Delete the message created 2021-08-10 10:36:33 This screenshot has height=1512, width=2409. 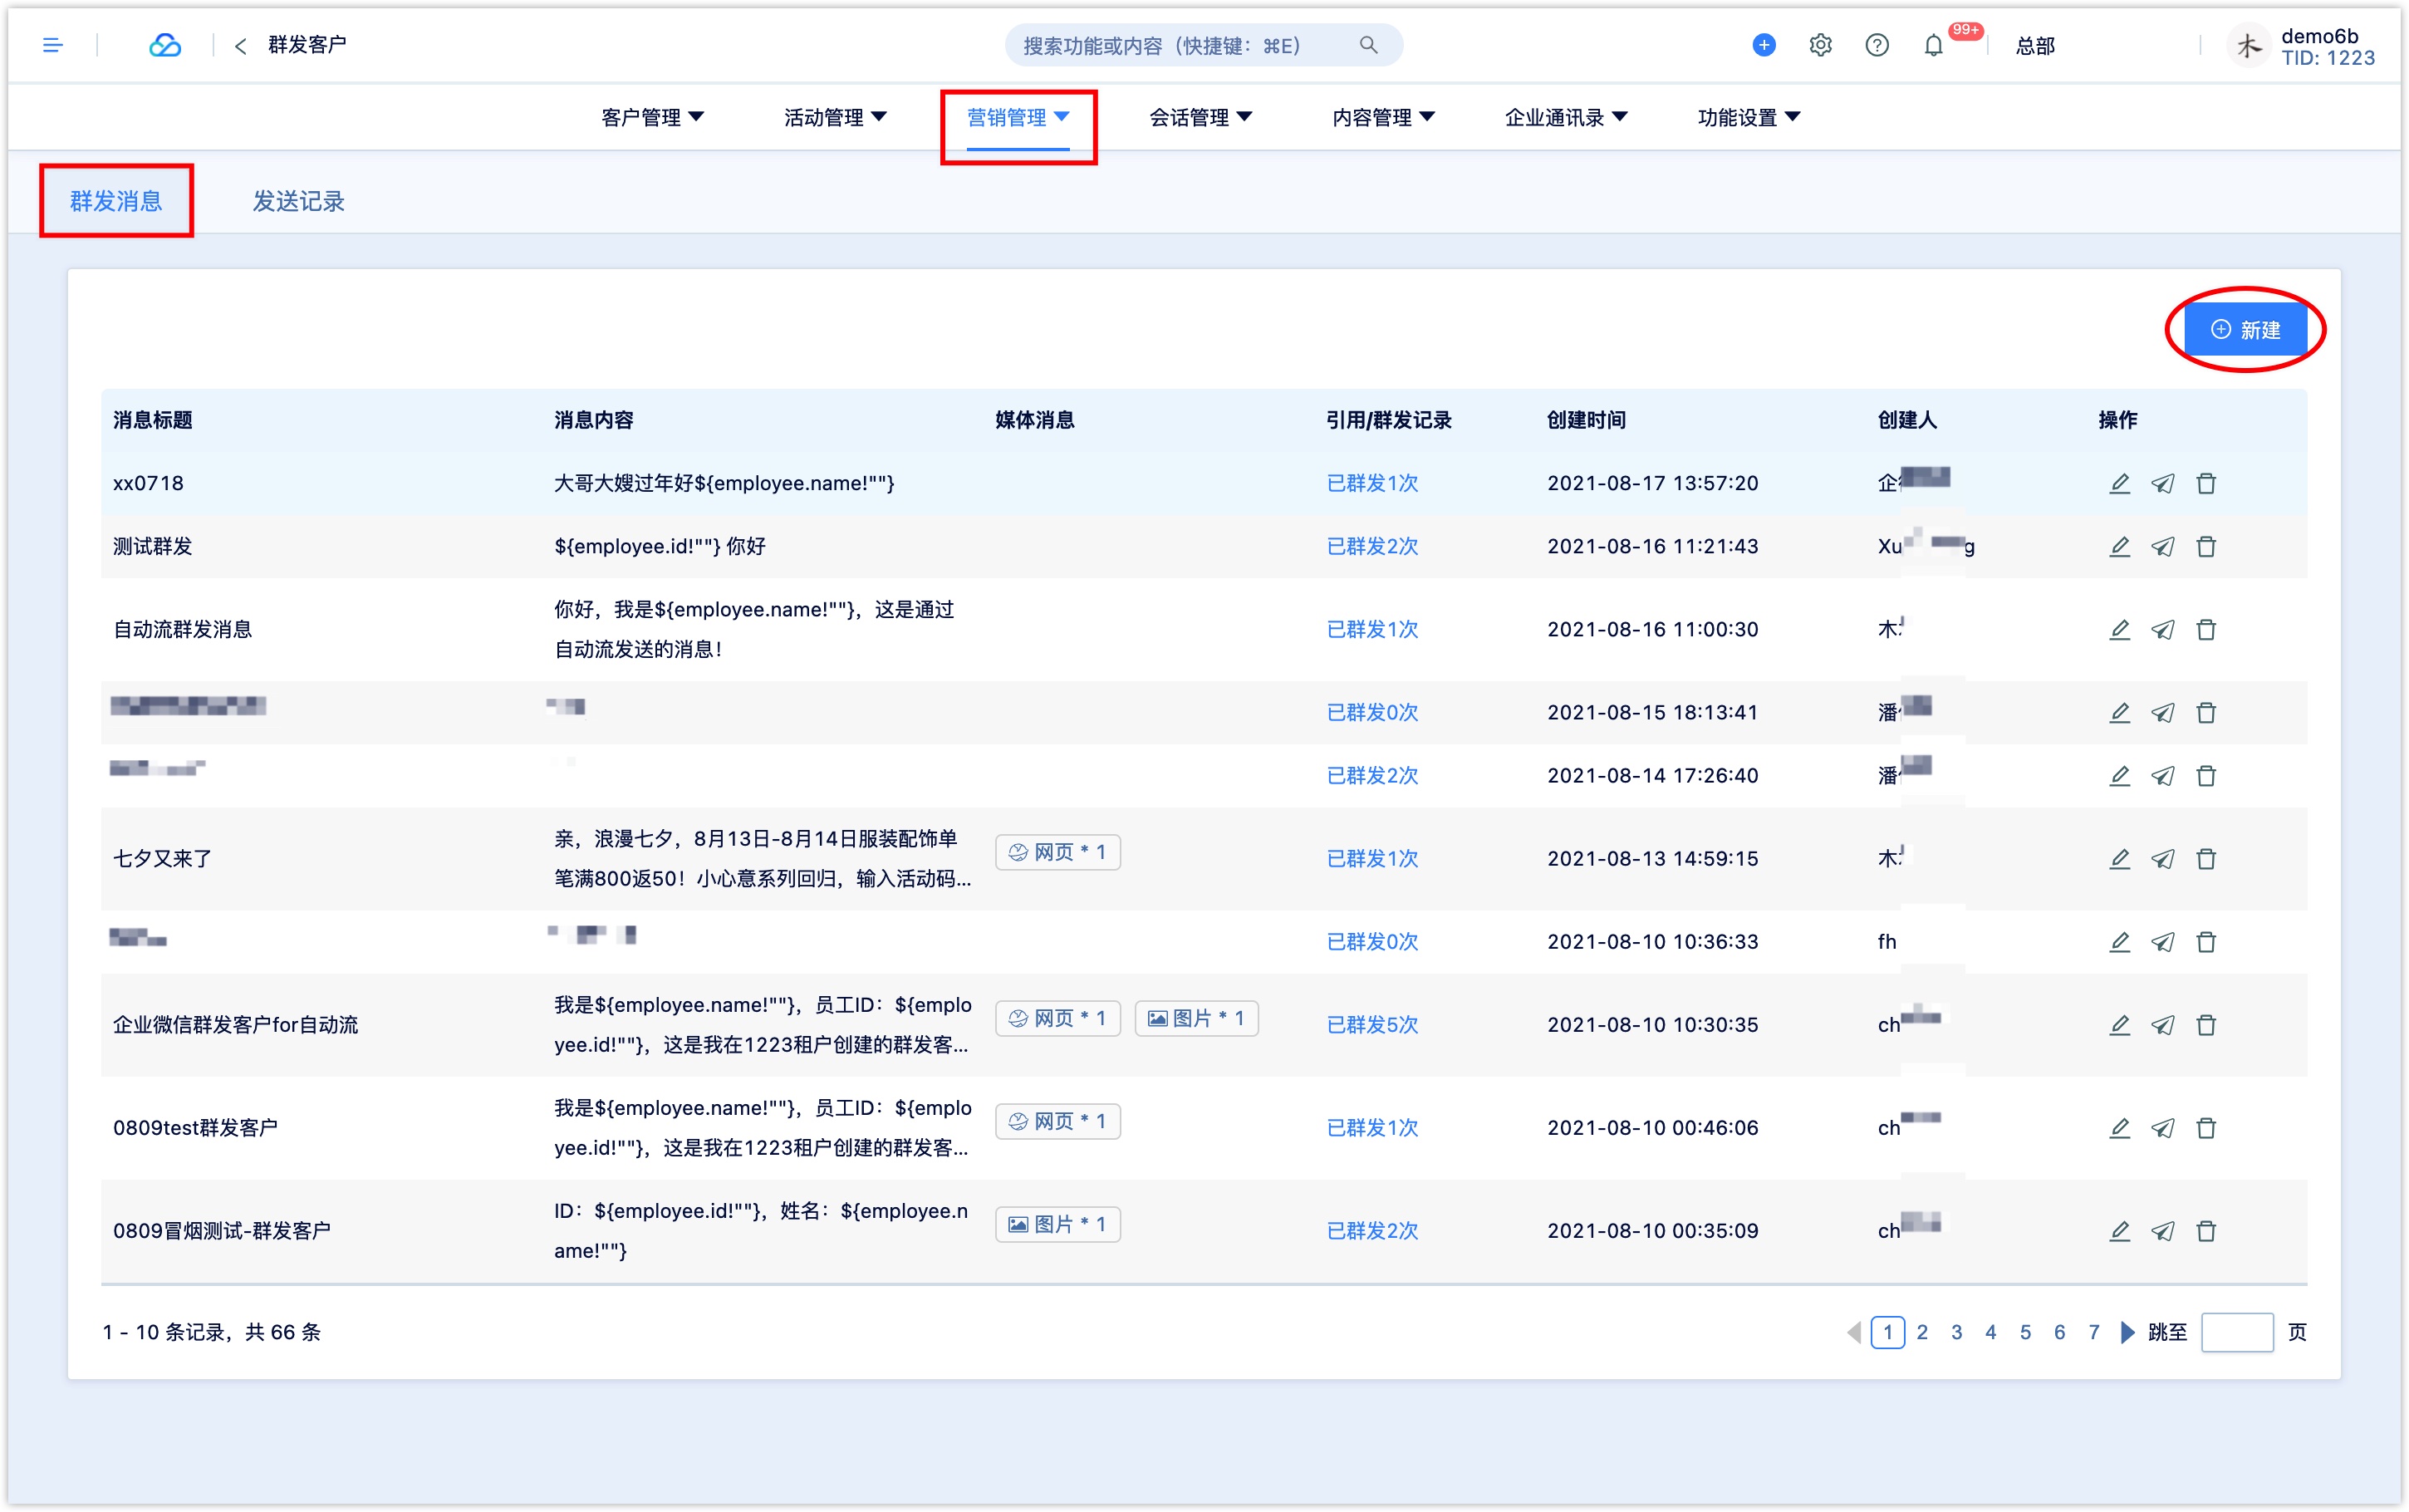coord(2206,941)
